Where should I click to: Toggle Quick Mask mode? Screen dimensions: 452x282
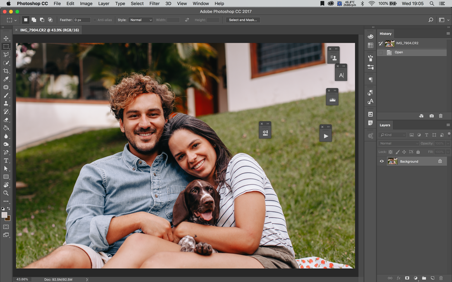[x=6, y=227]
